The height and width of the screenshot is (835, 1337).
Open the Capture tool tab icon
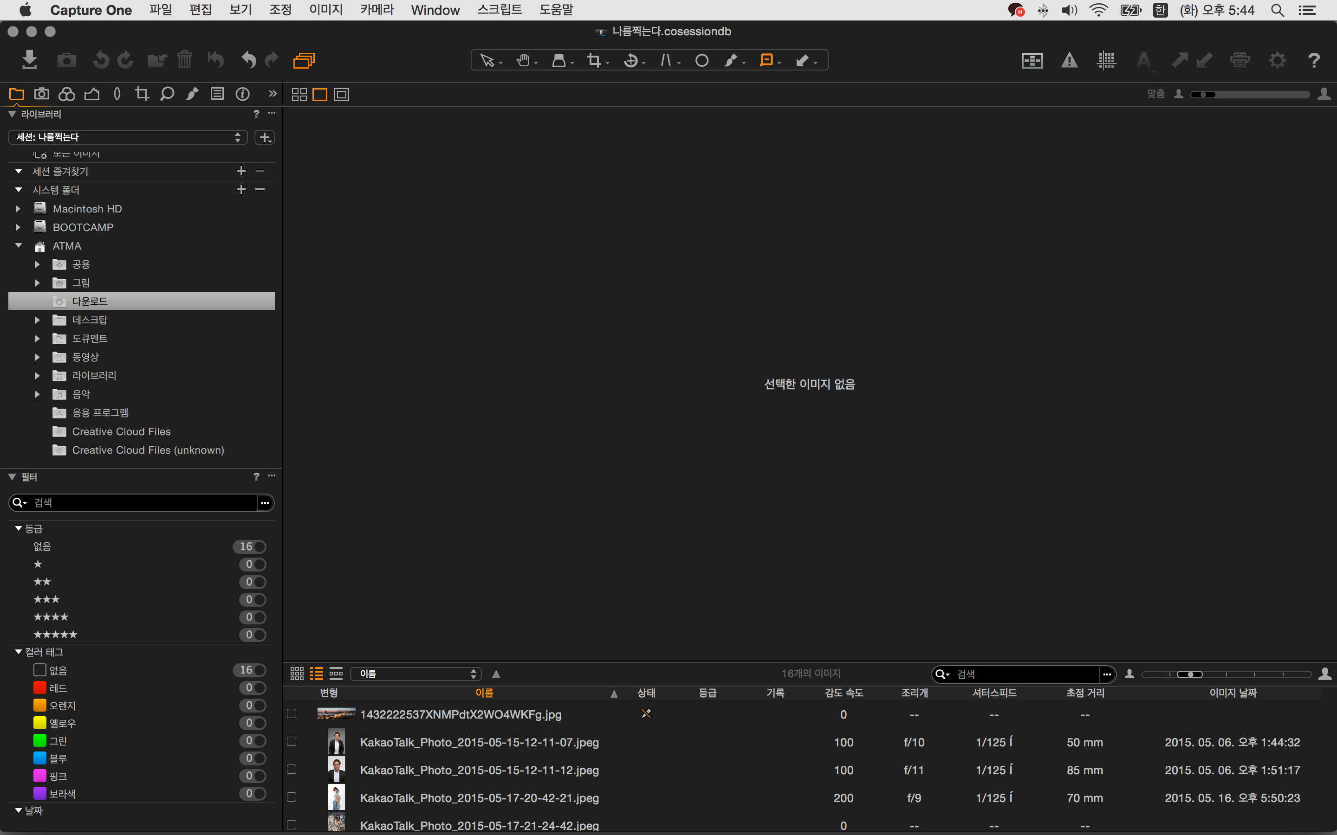41,94
